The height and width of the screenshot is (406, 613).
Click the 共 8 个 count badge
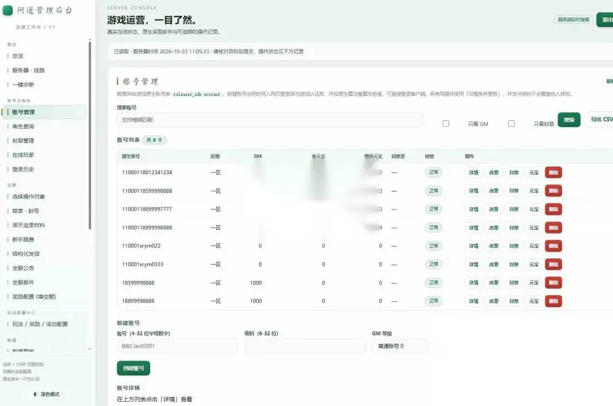pyautogui.click(x=154, y=140)
